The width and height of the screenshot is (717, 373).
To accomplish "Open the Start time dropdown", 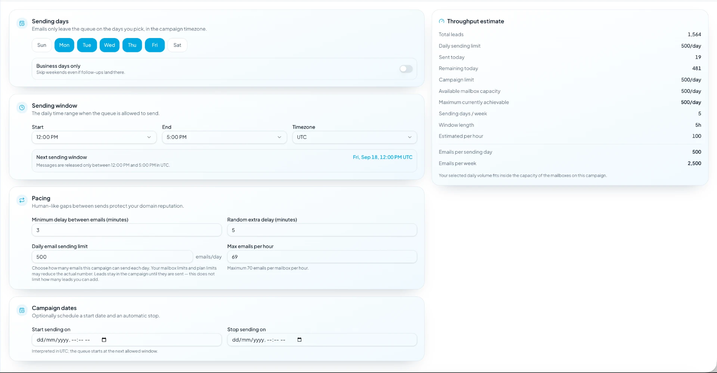I will tap(94, 137).
